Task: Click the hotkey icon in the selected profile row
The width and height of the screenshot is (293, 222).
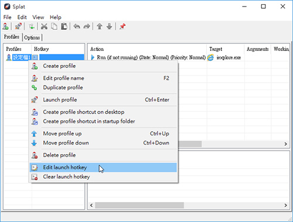Action: (x=35, y=57)
